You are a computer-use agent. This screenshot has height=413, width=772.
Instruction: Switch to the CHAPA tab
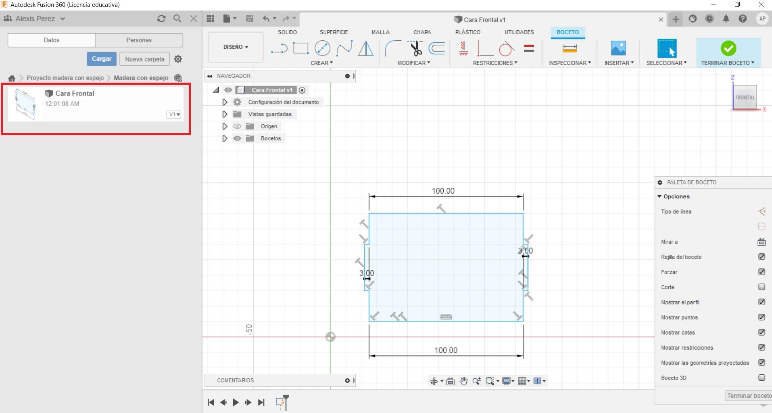tap(422, 32)
